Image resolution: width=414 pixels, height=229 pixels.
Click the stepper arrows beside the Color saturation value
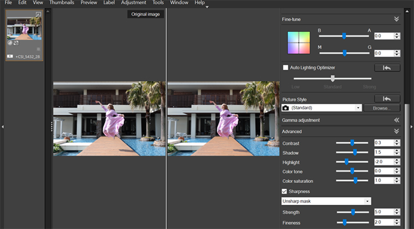[397, 181]
